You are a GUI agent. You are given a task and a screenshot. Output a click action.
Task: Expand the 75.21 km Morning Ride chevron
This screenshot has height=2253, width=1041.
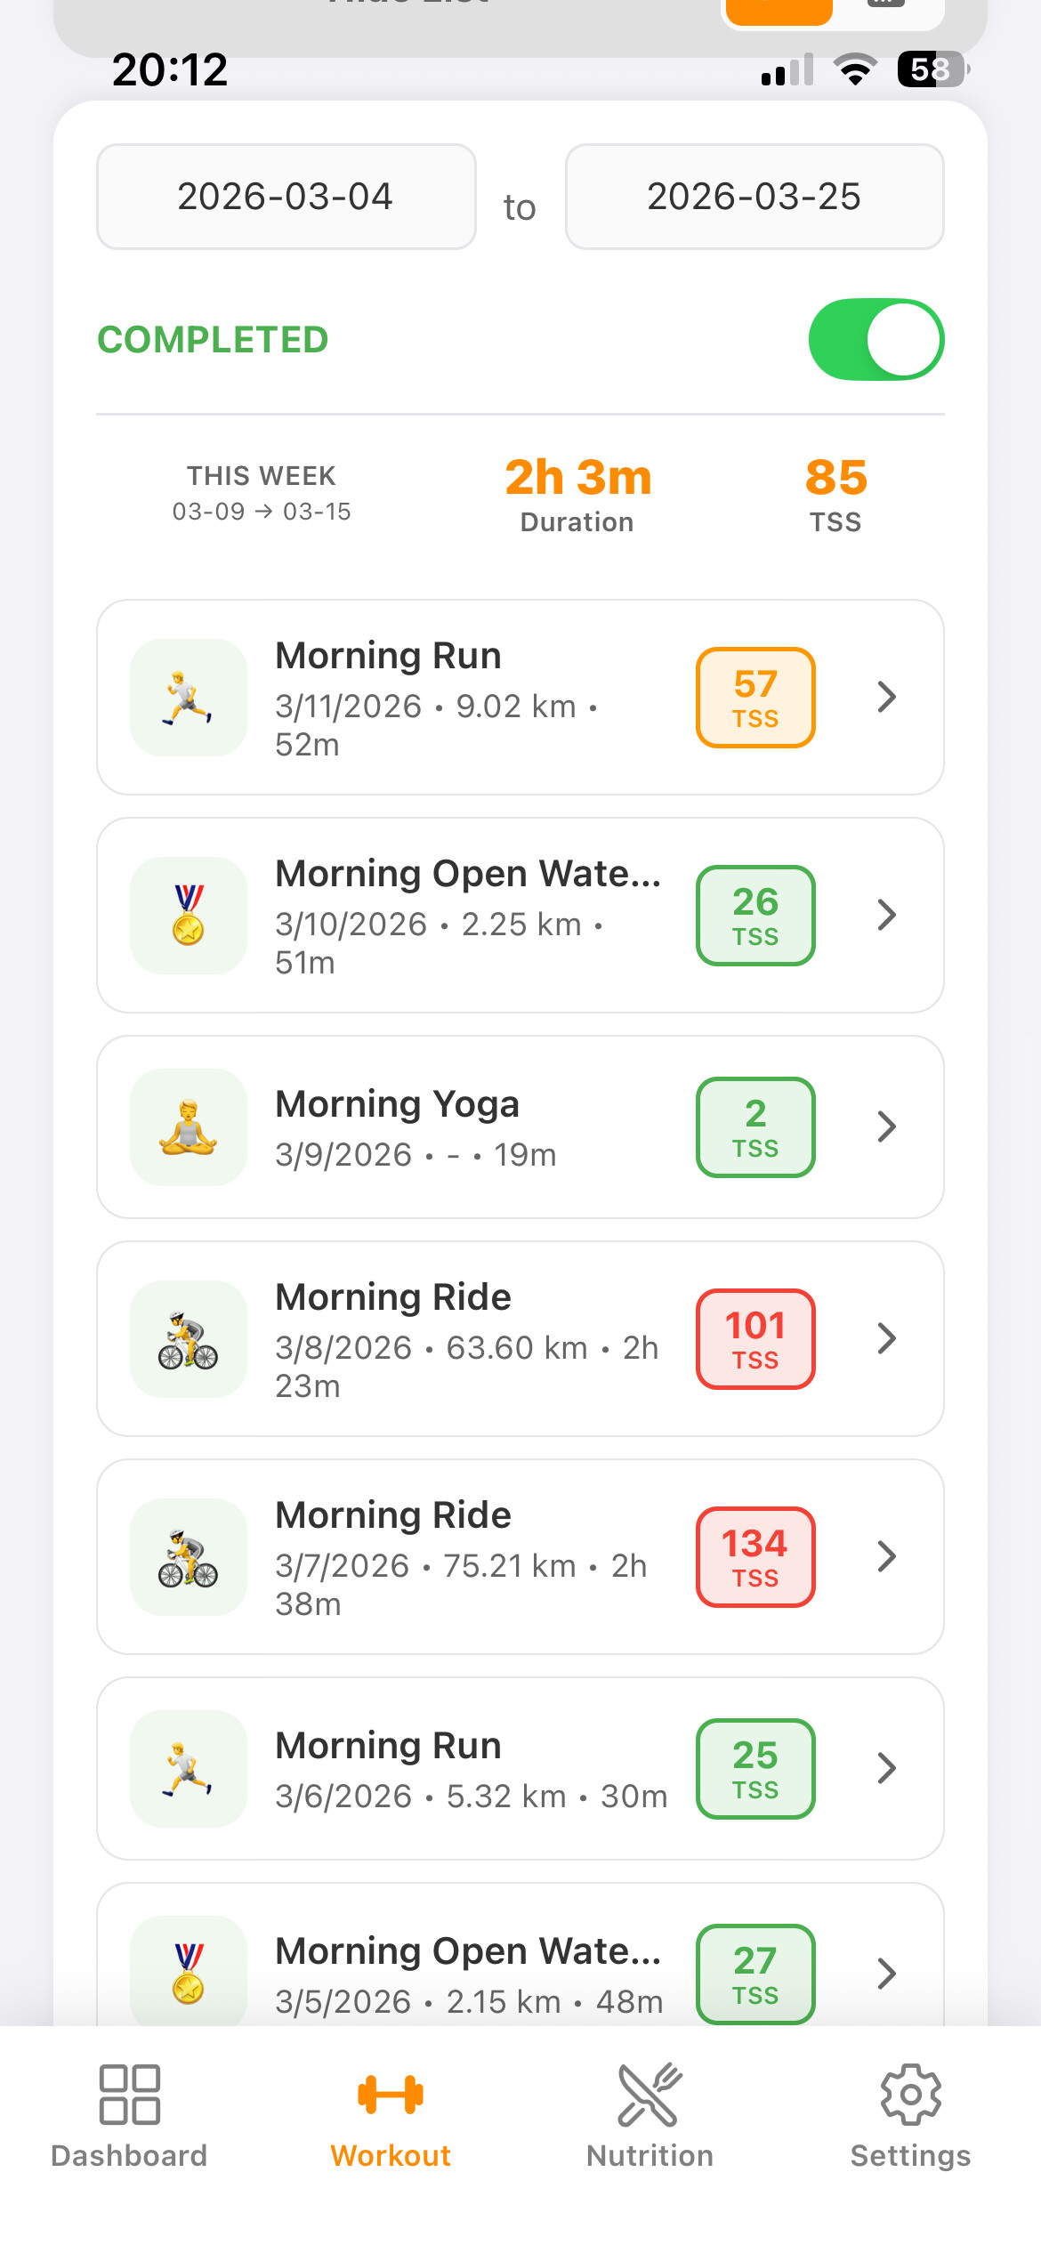pyautogui.click(x=886, y=1557)
